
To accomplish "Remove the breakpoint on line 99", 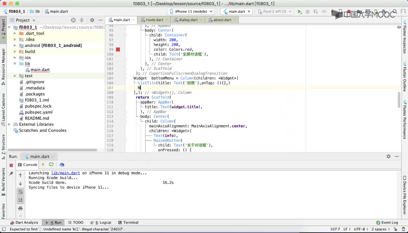I will click(x=118, y=50).
